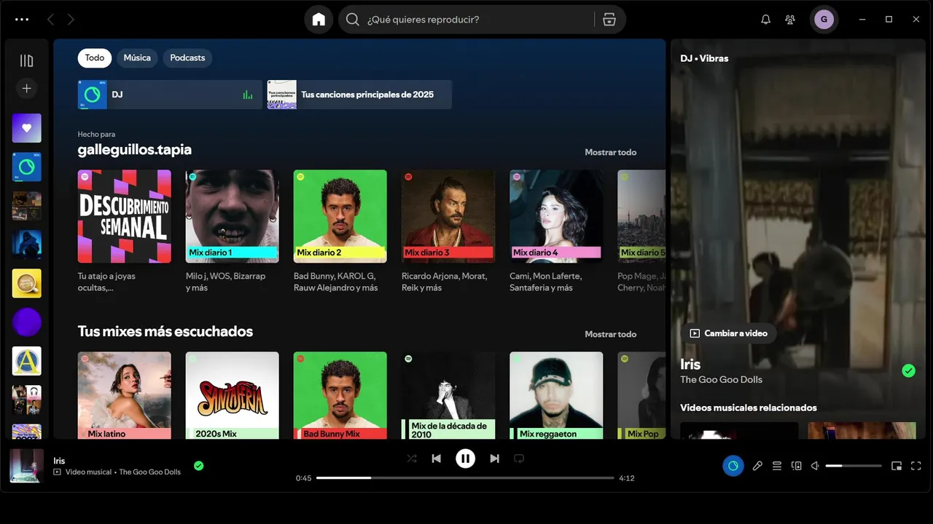Open The Goo Goo Dolls in the right panel
Screen dimensions: 933x524
coord(721,379)
